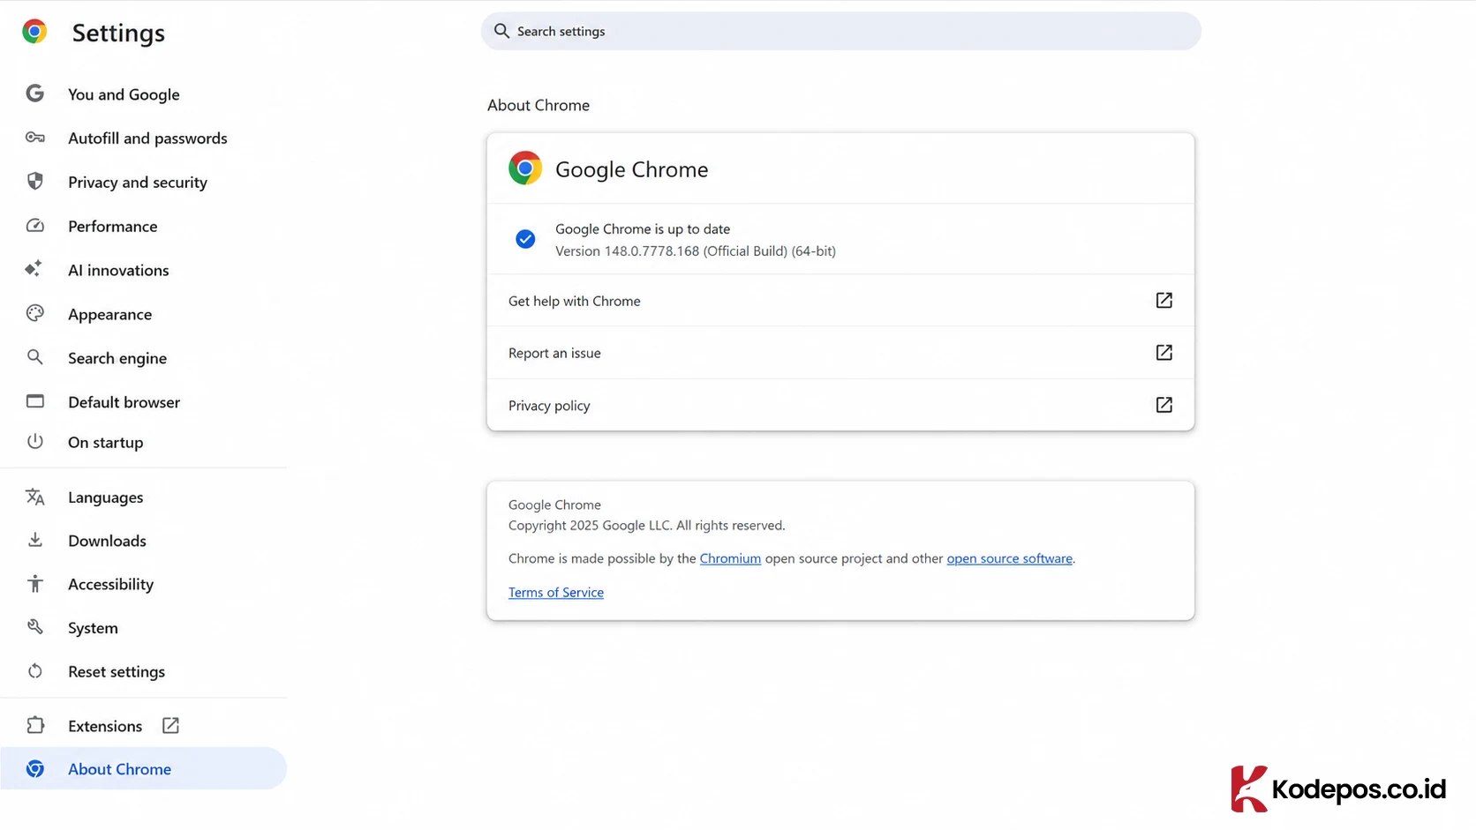Open the Privacy policy row
Screen dimensions: 1476x830
[840, 405]
